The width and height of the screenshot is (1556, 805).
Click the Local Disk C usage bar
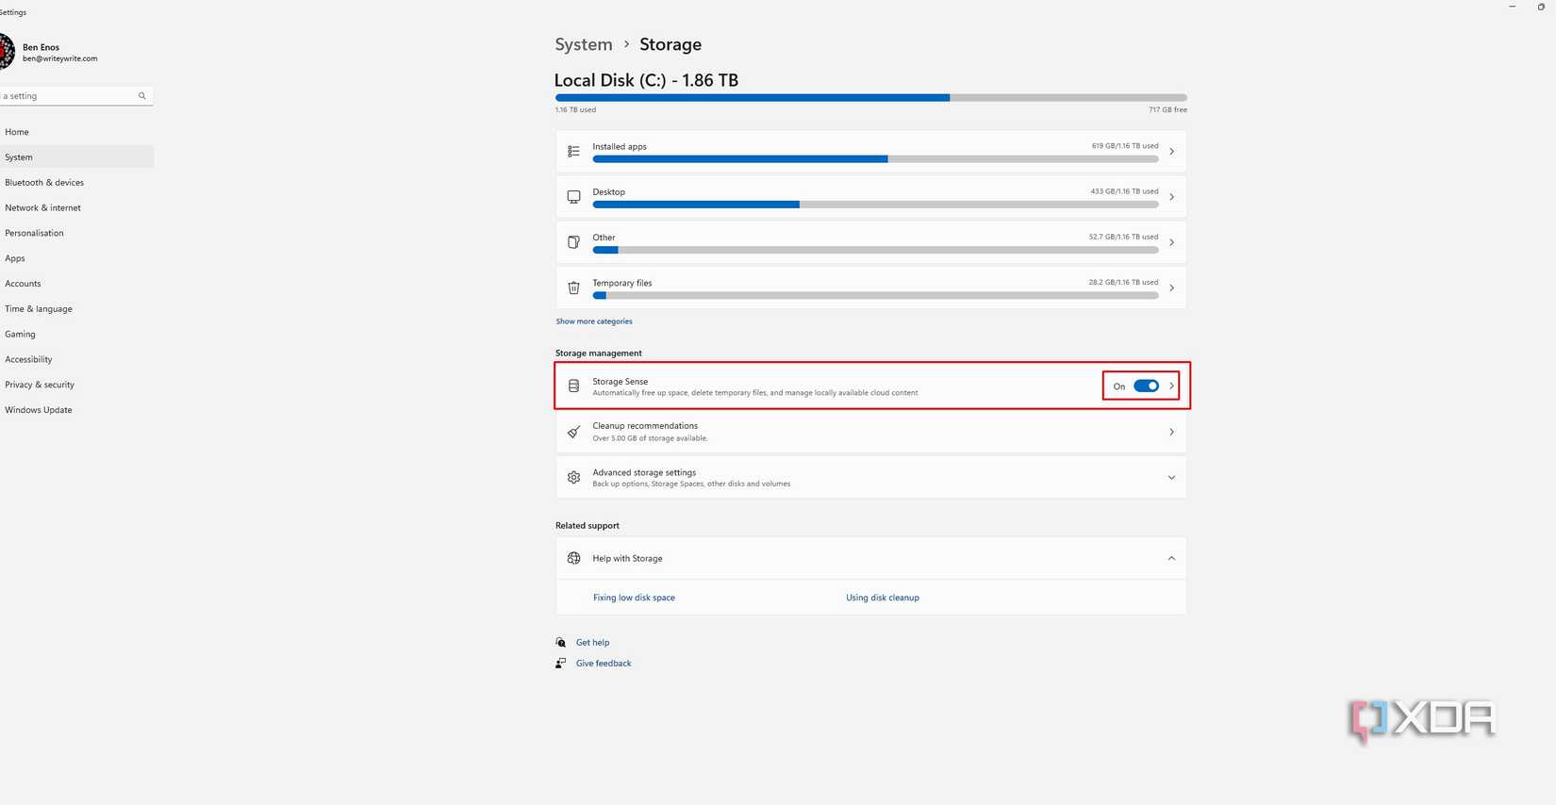pos(871,97)
